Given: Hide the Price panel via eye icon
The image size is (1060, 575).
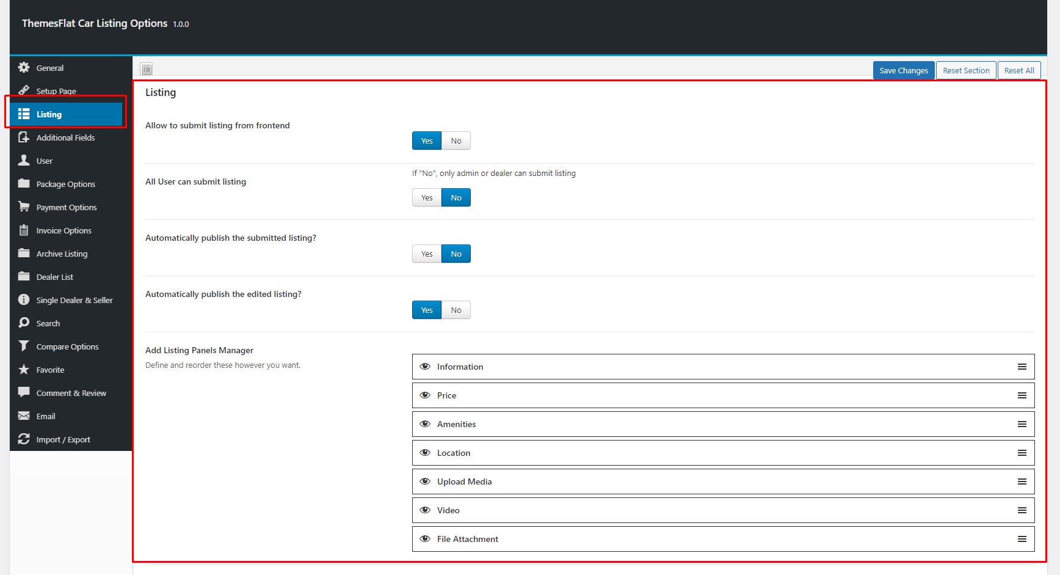Looking at the screenshot, I should [425, 395].
